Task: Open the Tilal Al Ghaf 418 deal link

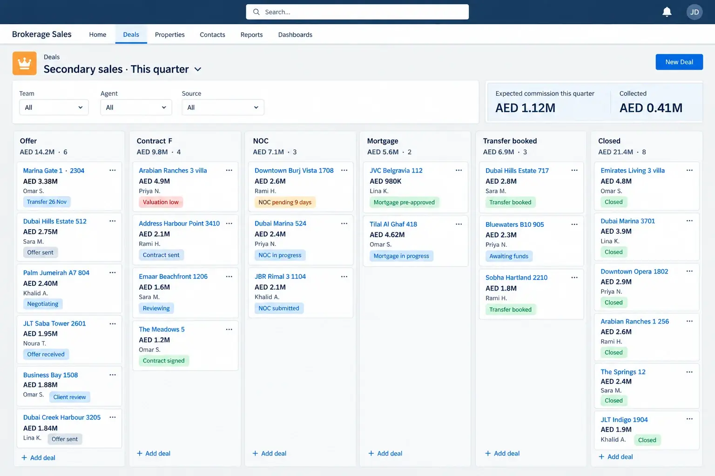Action: coord(393,224)
